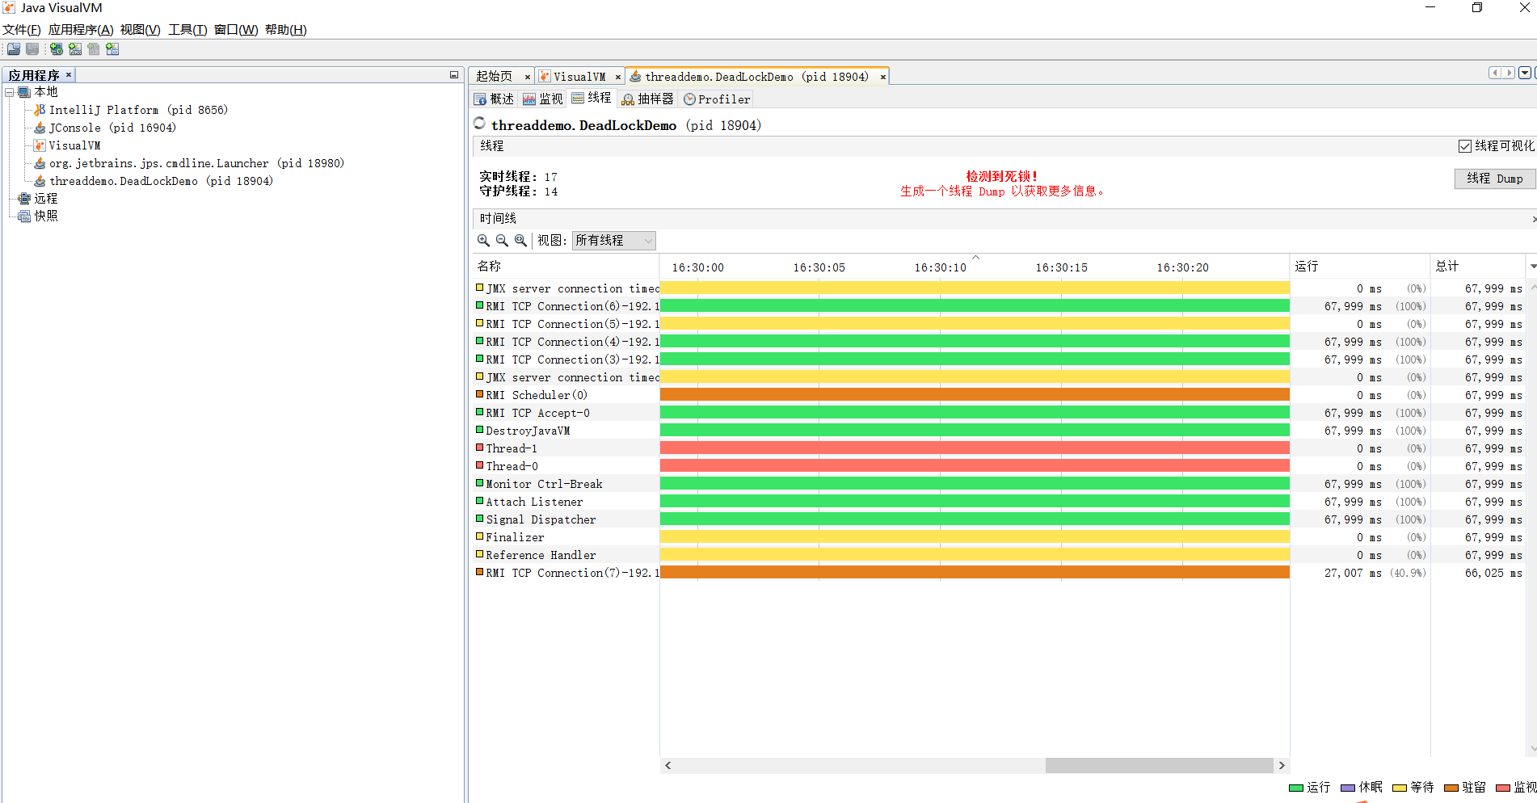Select the RMI Scheduler(0) thread row
The image size is (1537, 803).
click(x=999, y=395)
